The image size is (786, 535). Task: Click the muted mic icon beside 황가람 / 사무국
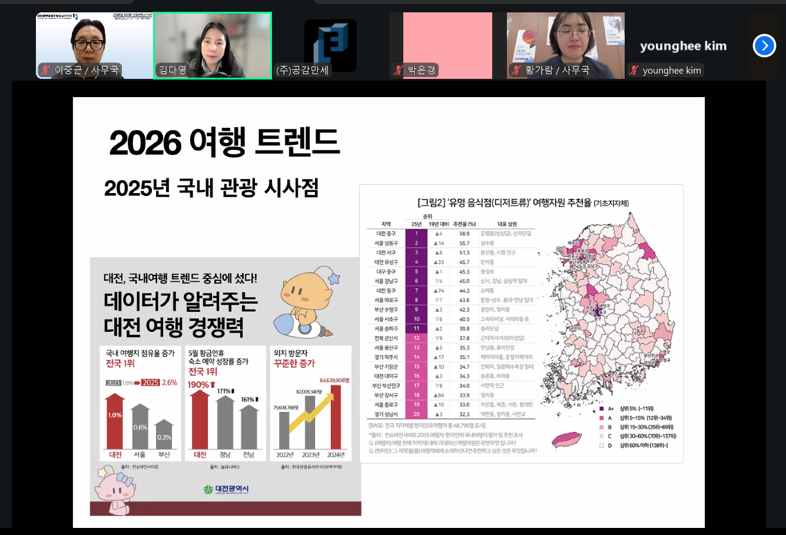click(x=516, y=70)
